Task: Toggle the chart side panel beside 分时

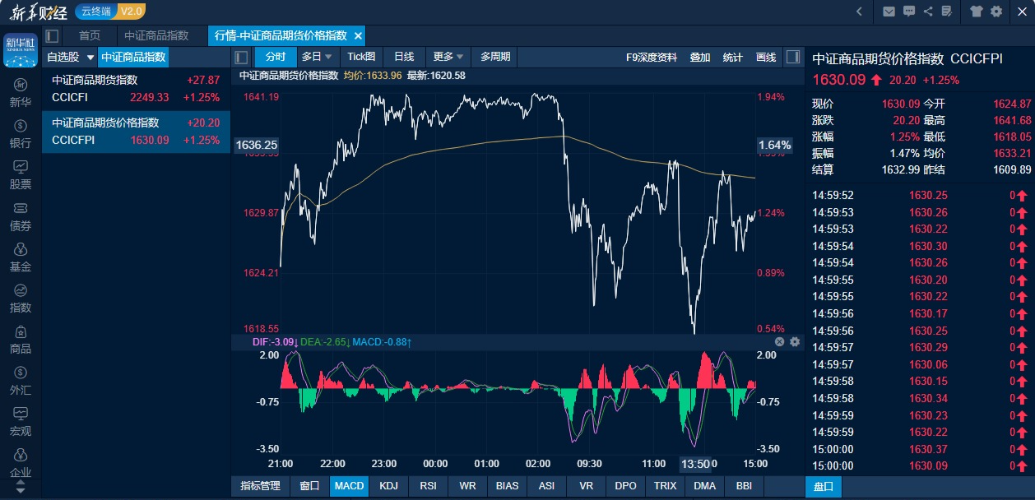Action: coord(241,58)
